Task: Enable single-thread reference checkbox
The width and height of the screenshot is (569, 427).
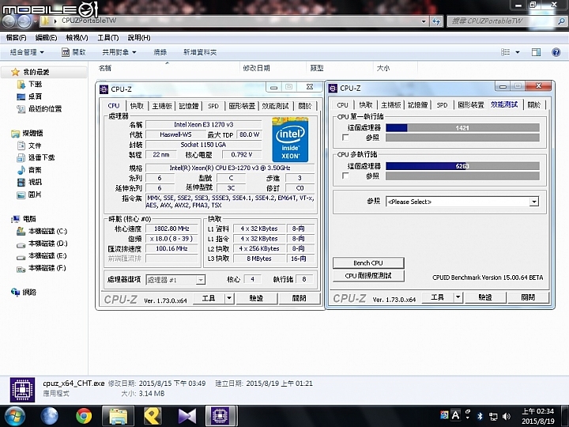Action: [345, 138]
